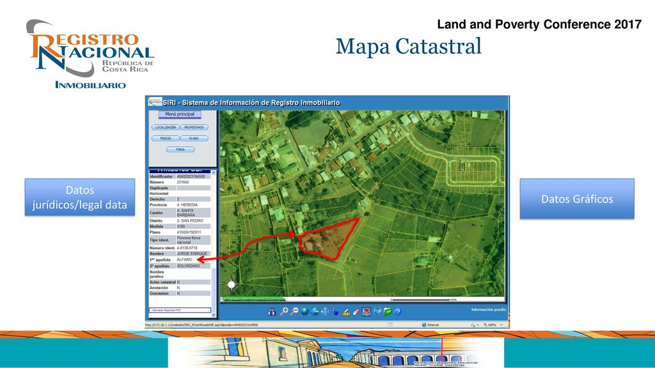655x368 pixels.
Task: Go to previous map extent arrow icon
Action: tap(315, 312)
